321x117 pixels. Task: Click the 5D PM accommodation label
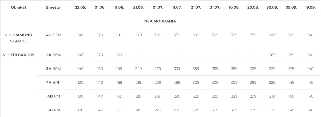click(54, 110)
